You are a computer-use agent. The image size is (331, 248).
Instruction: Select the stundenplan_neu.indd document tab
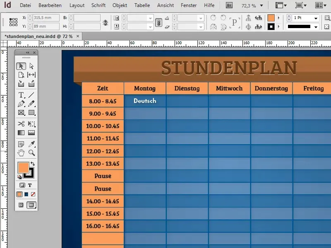coord(38,36)
